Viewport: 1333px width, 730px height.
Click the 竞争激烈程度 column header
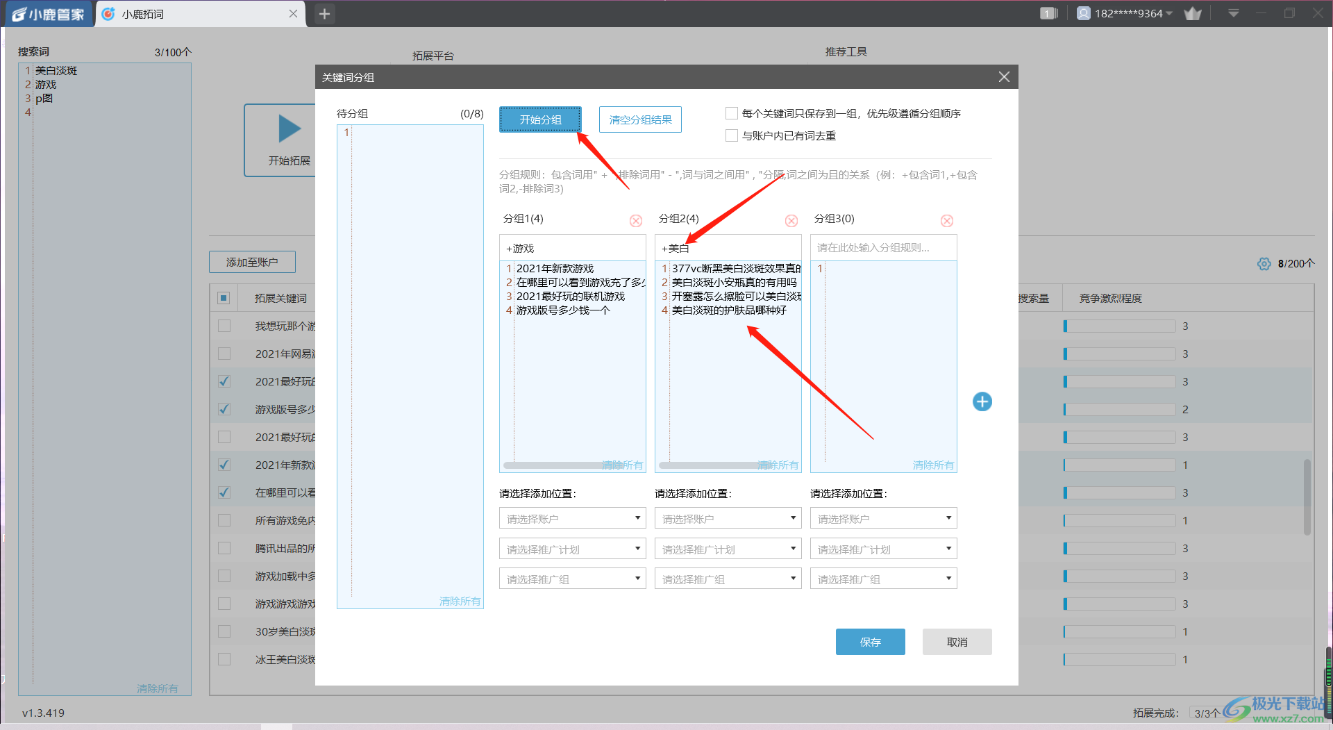[x=1110, y=298]
